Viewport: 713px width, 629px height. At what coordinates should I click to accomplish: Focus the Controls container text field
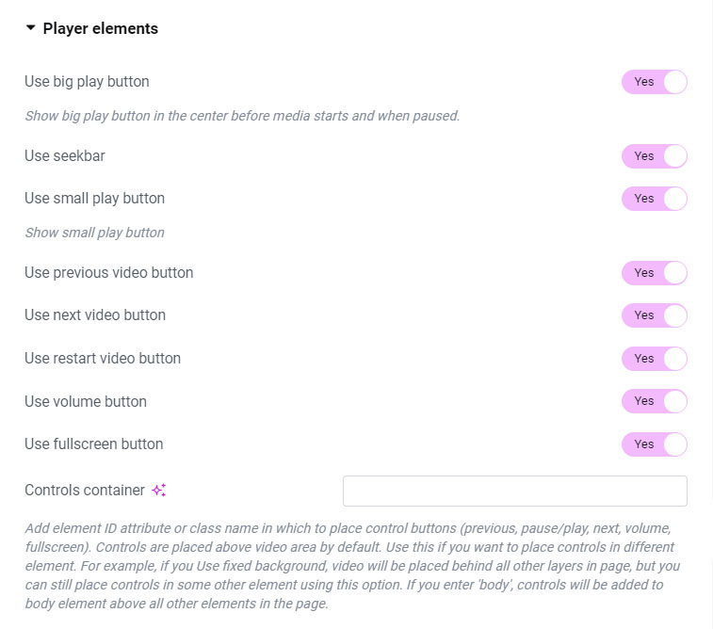[514, 491]
